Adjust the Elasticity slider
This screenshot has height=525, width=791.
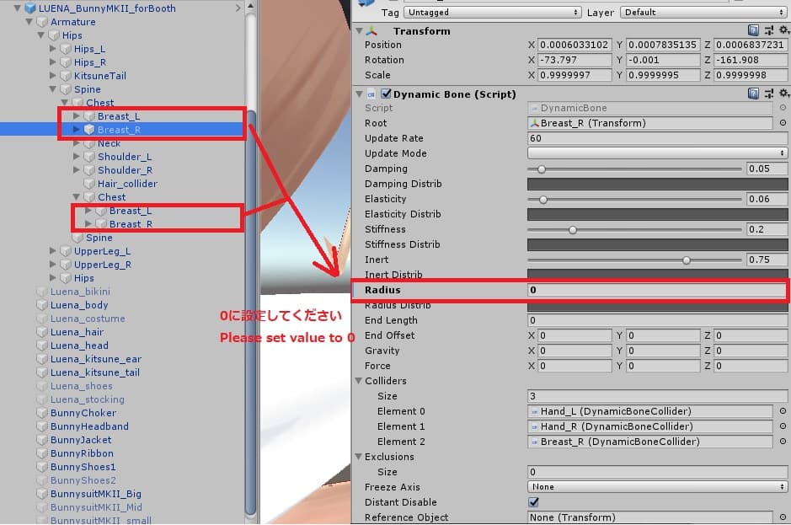point(634,200)
